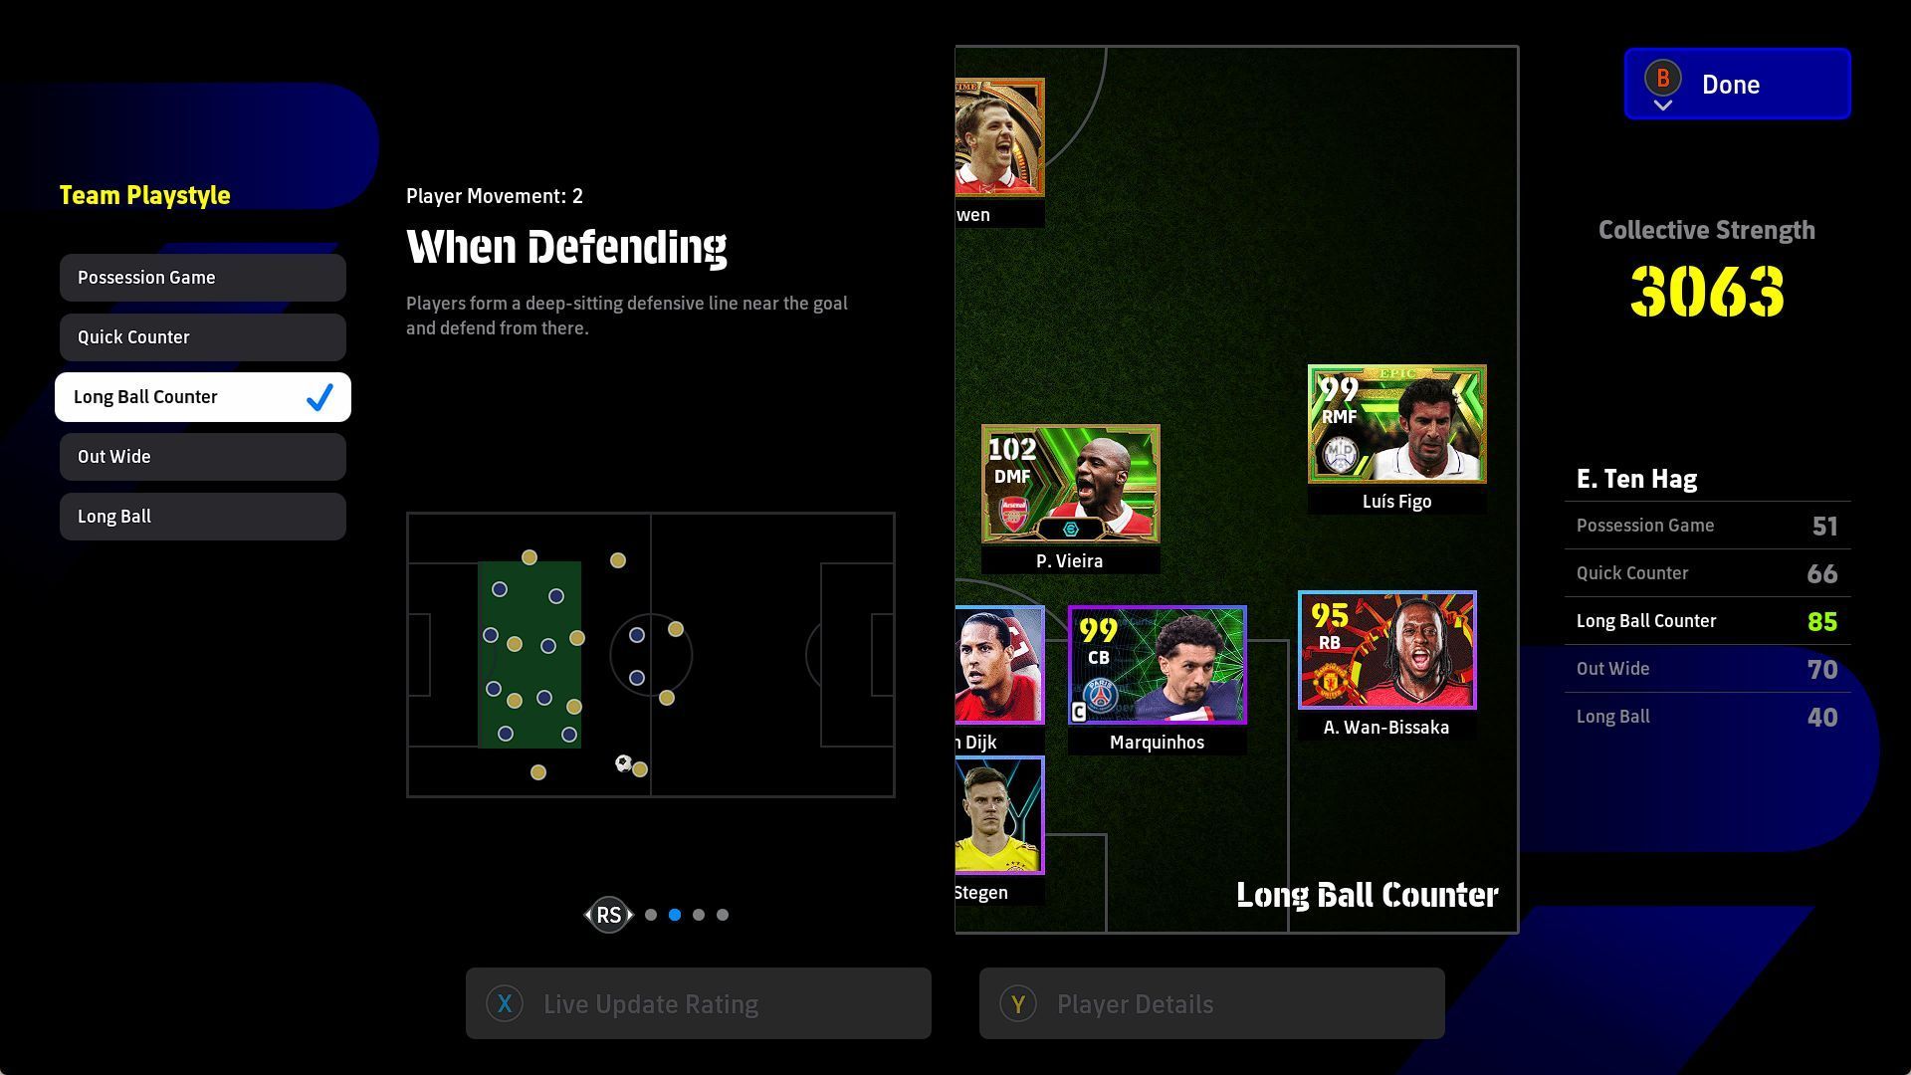The width and height of the screenshot is (1911, 1075).
Task: Click the Live Update Rating icon
Action: coord(506,1002)
